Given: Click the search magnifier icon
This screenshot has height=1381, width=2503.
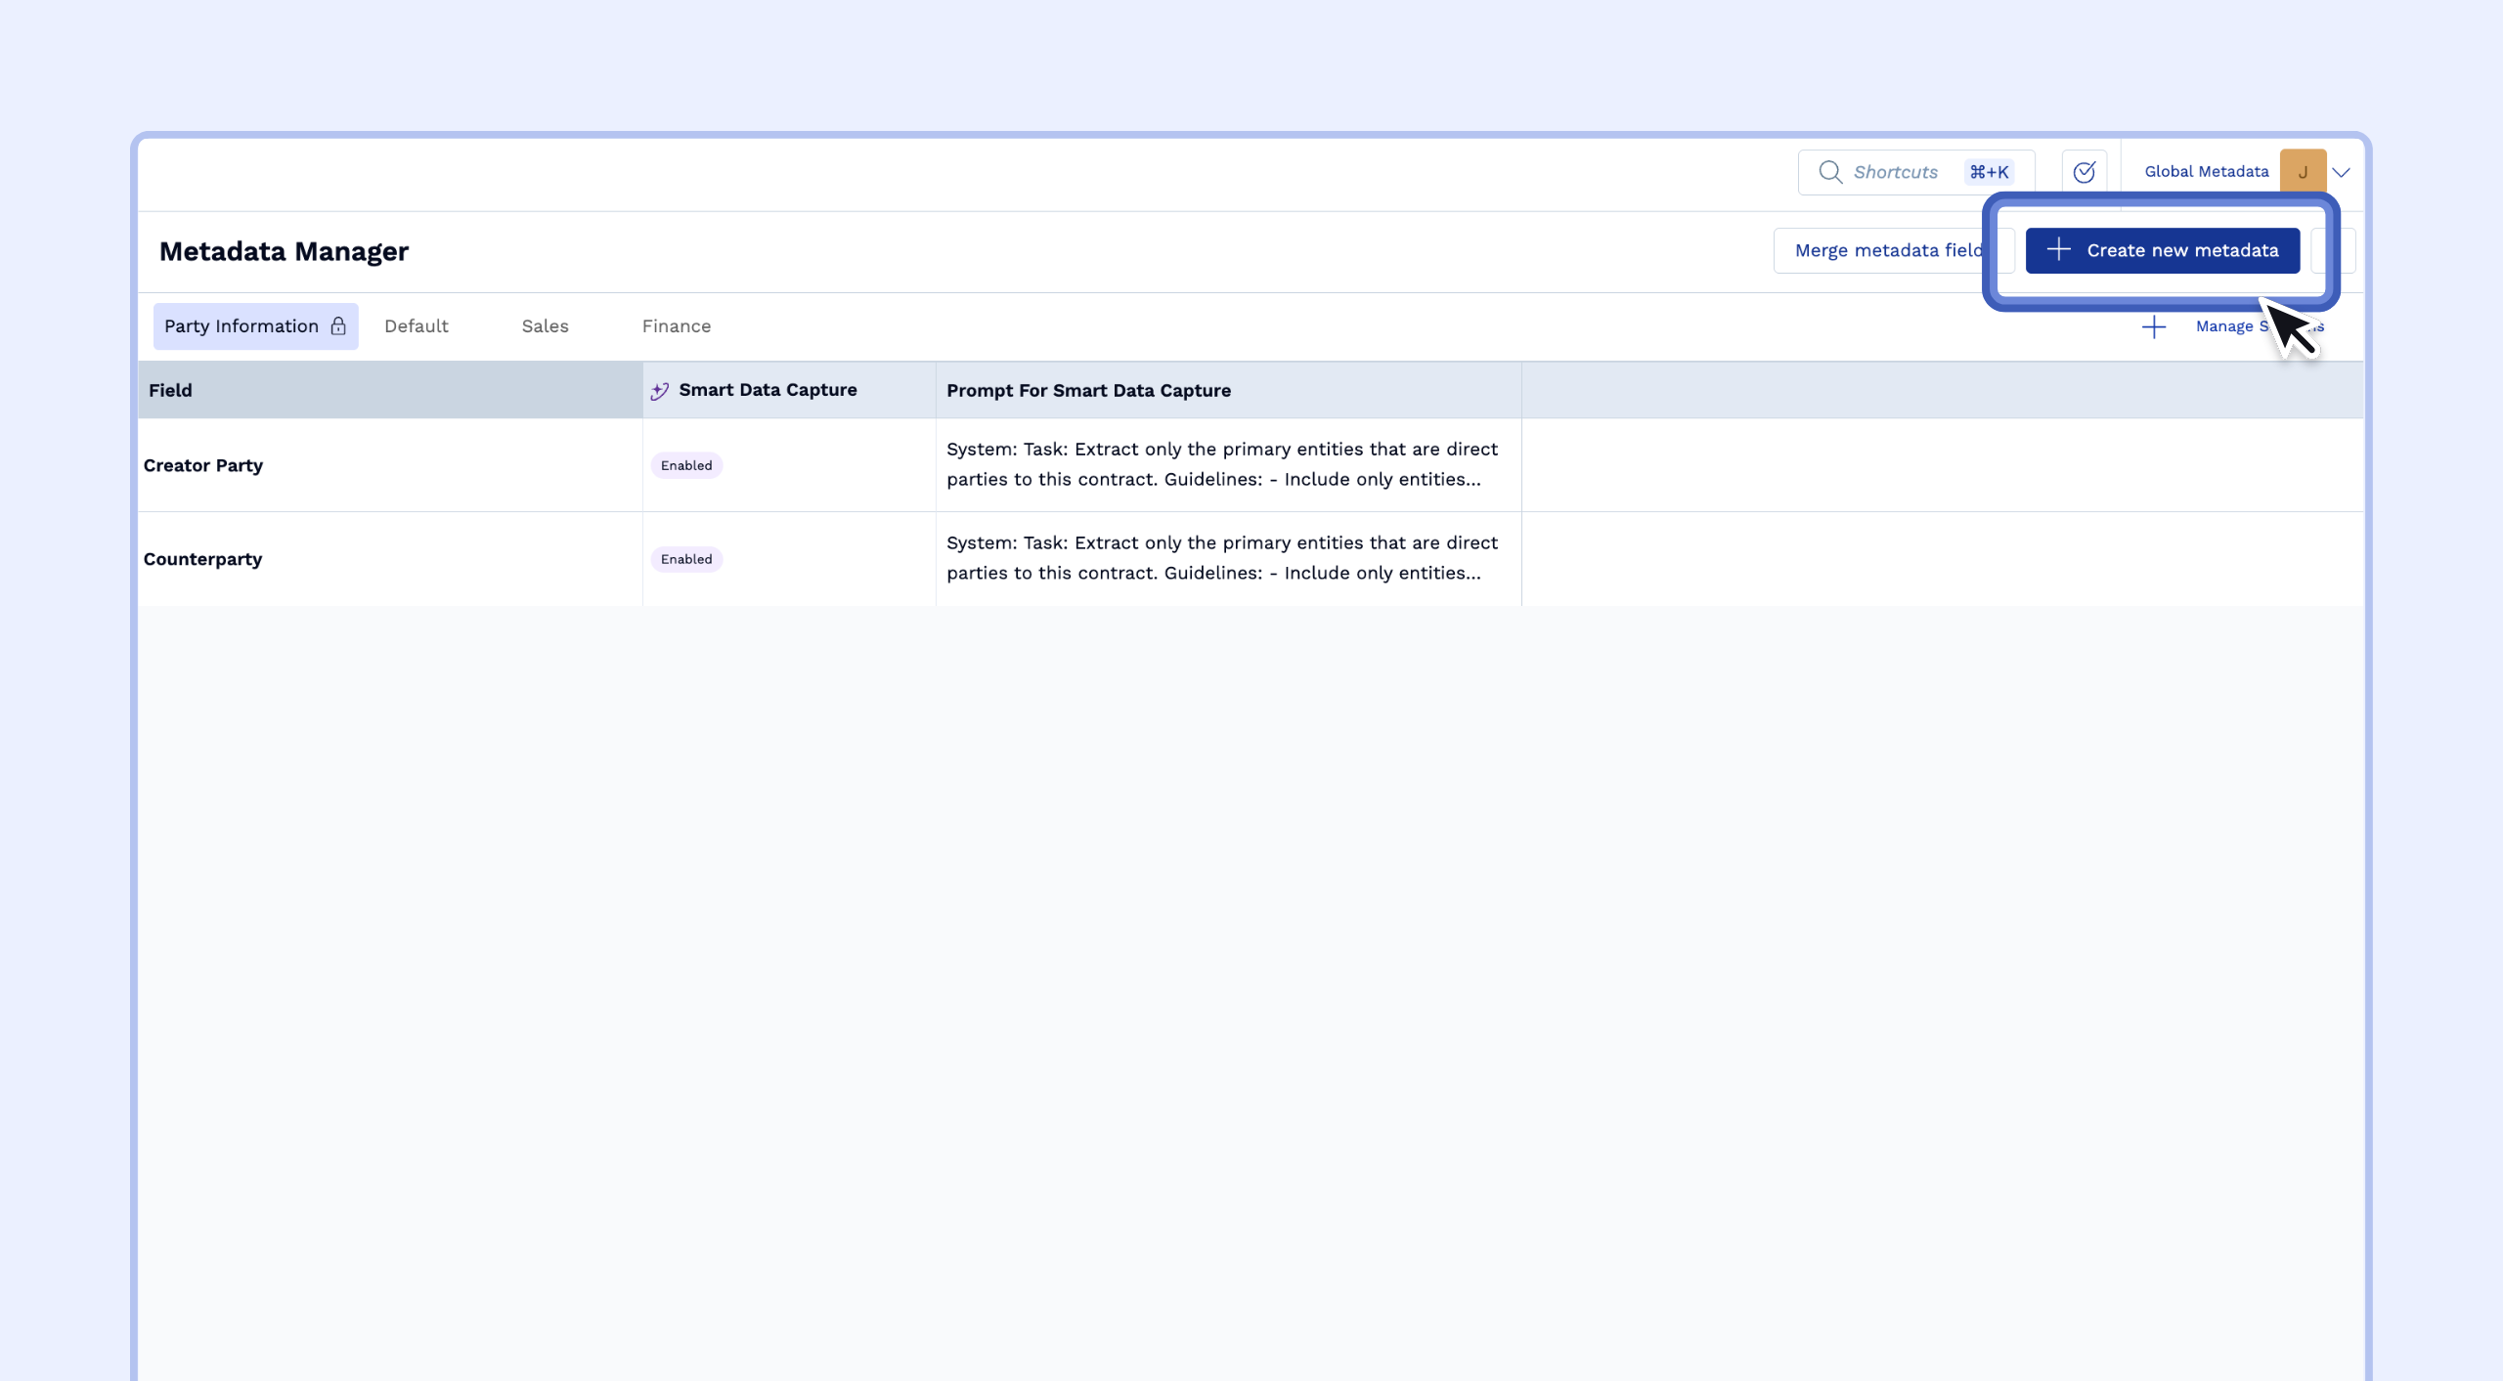Looking at the screenshot, I should pyautogui.click(x=1829, y=172).
